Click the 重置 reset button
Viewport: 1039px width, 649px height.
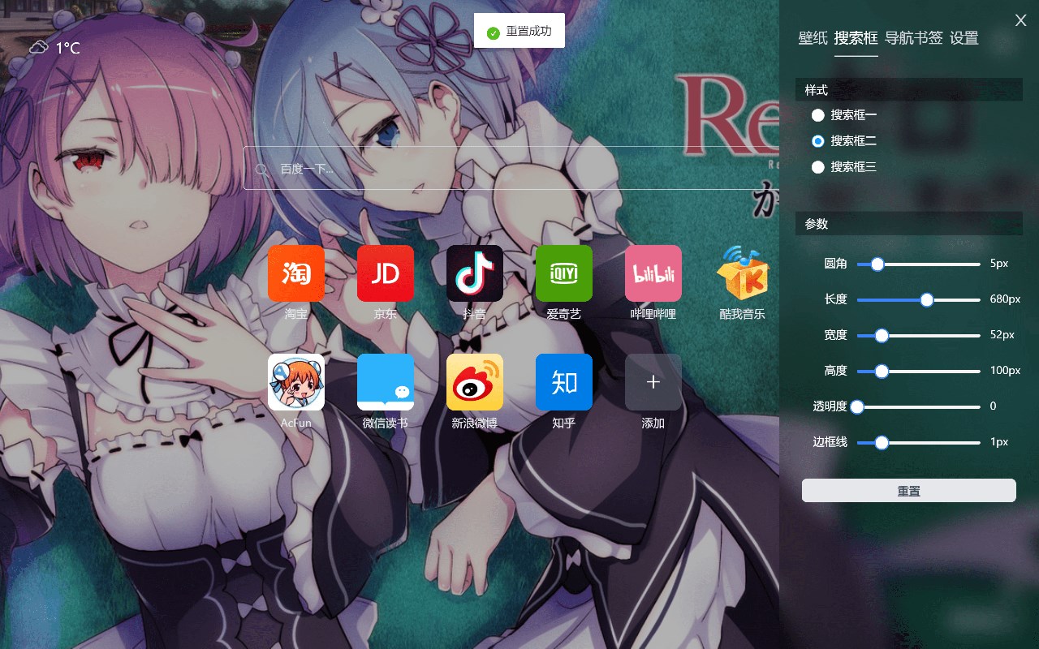pos(909,491)
